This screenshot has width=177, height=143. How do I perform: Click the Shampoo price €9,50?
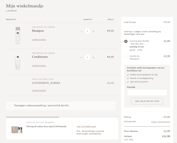tap(110, 31)
